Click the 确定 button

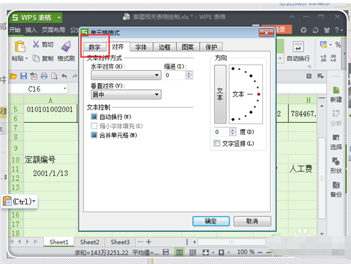pyautogui.click(x=211, y=221)
